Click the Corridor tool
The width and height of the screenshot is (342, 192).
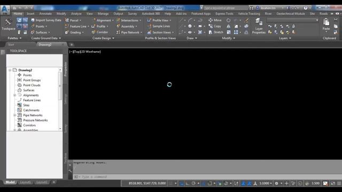(x=100, y=32)
